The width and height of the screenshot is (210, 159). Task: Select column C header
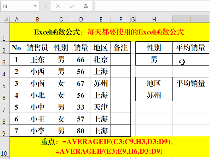61,19
